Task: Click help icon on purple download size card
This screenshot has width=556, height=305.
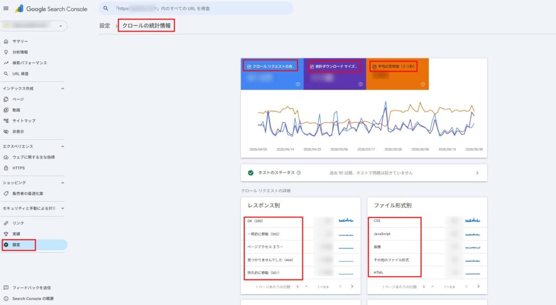Action: coord(361,84)
